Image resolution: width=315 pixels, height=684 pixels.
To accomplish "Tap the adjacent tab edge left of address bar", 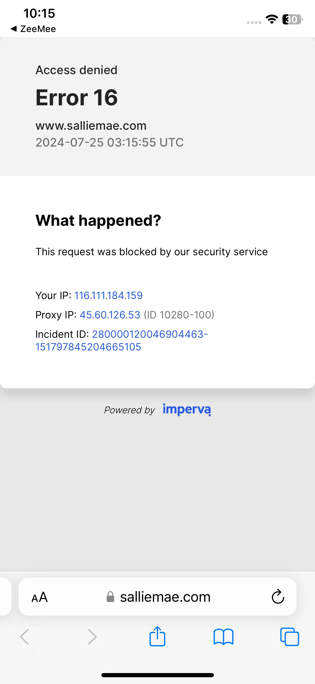I will pyautogui.click(x=5, y=597).
